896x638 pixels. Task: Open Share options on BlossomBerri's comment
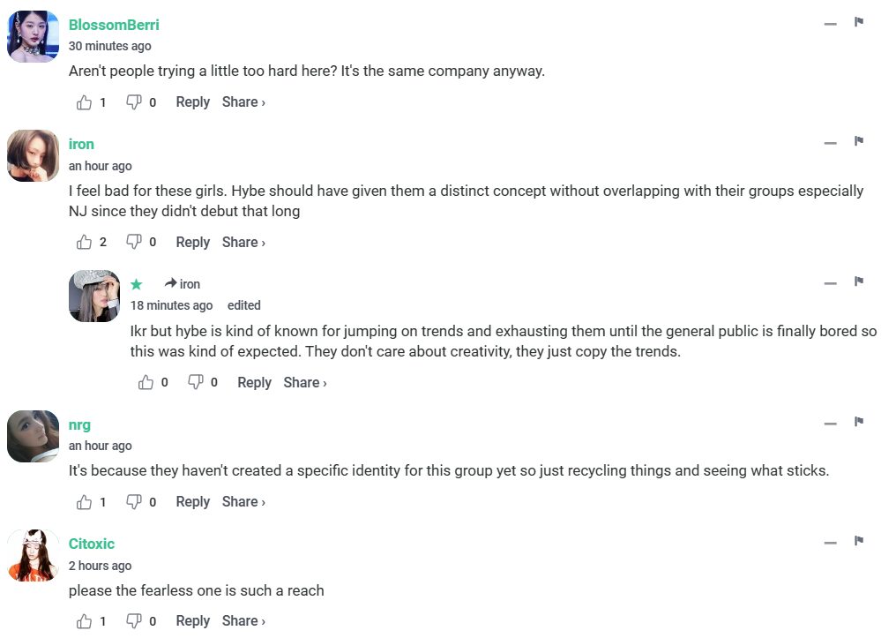[x=243, y=102]
